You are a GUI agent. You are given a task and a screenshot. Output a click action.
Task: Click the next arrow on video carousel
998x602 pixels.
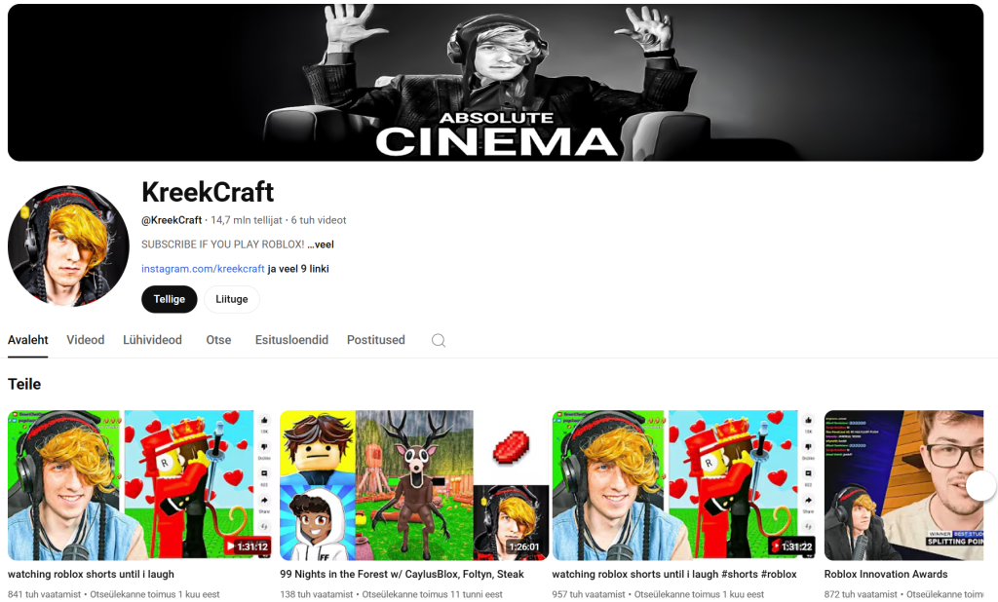coord(980,485)
